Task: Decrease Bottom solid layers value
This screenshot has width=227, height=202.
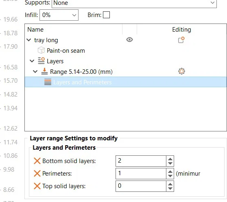Action: tap(170, 163)
